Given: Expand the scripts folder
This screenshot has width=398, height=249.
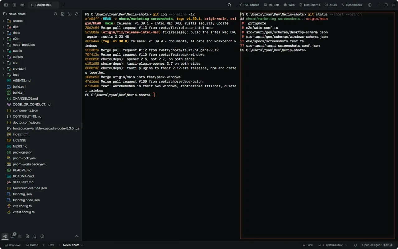Looking at the screenshot, I should (x=40, y=57).
